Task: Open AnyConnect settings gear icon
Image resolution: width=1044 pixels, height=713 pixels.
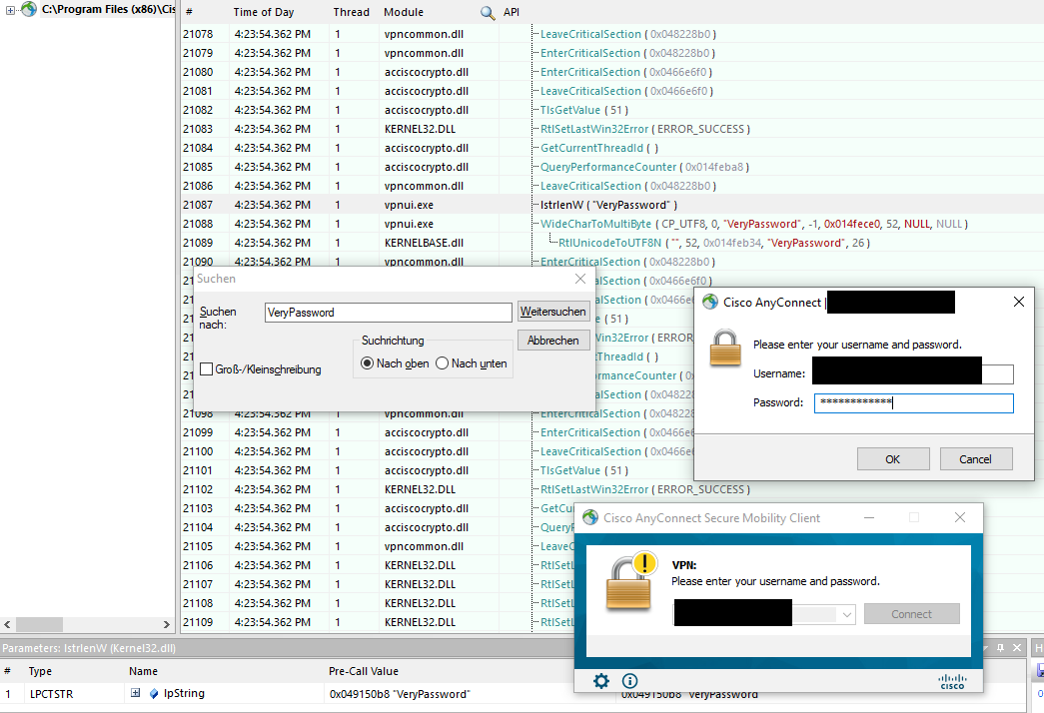Action: coord(601,680)
